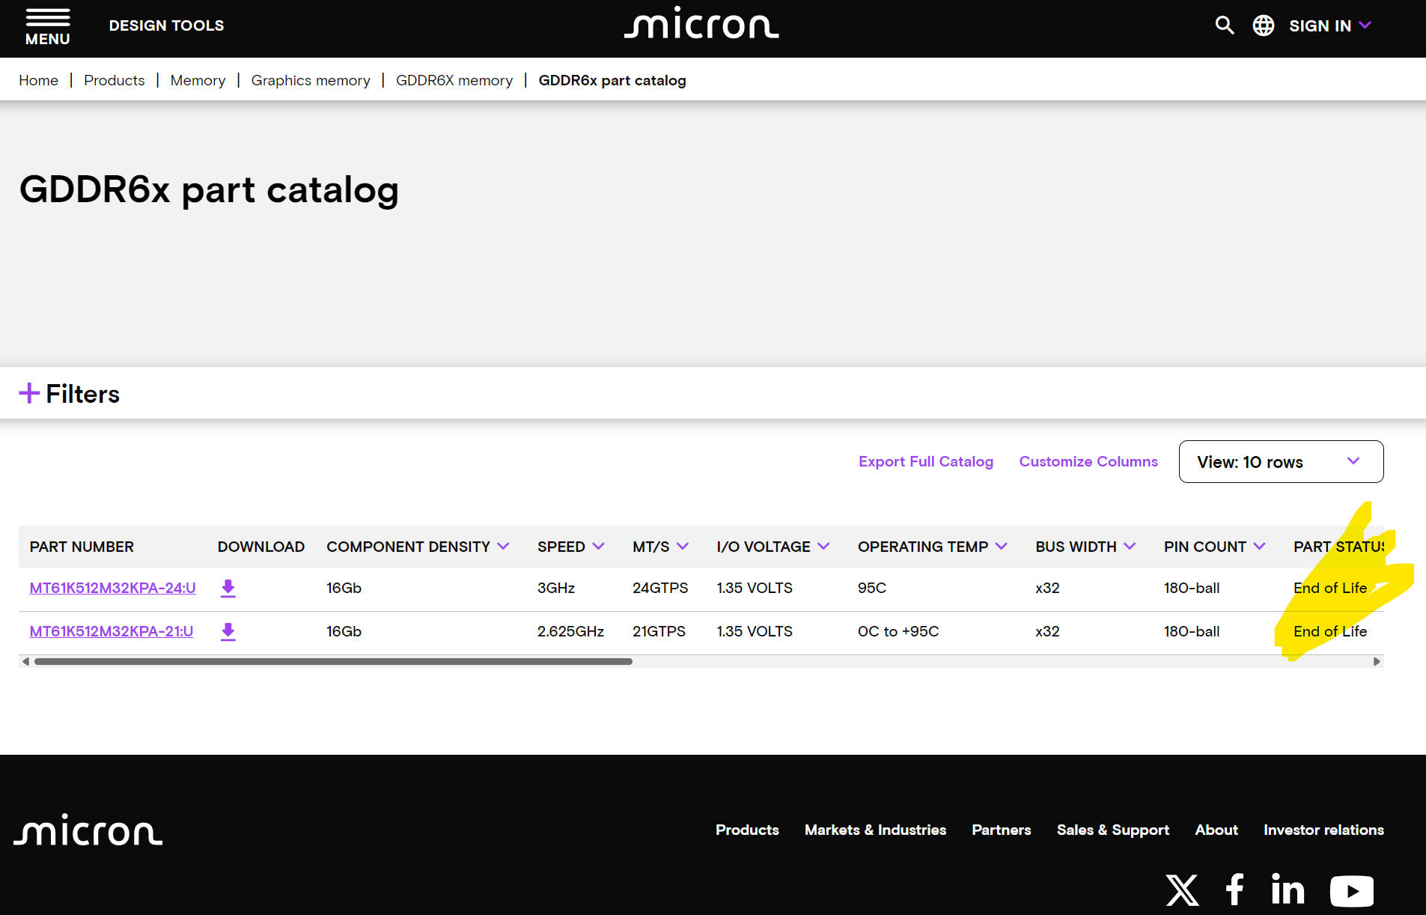Open the globe language selector
Screen dimensions: 1426x915
click(1264, 25)
